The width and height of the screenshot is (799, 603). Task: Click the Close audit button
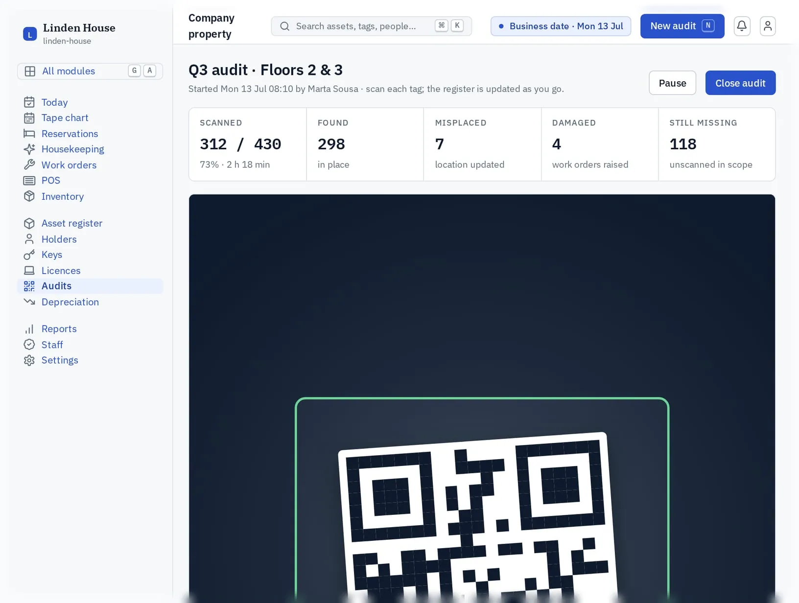point(740,83)
